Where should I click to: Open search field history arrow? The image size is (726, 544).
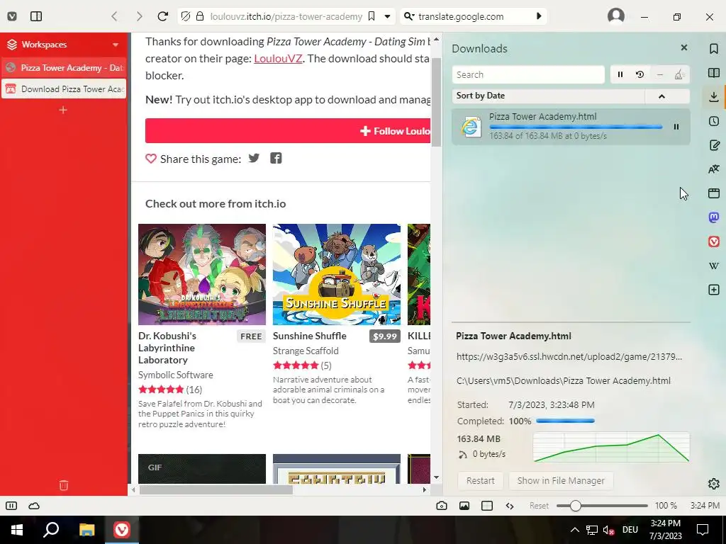[539, 17]
